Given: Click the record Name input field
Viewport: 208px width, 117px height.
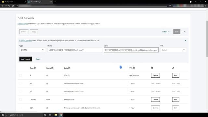Looking at the screenshot, I should 75,50.
